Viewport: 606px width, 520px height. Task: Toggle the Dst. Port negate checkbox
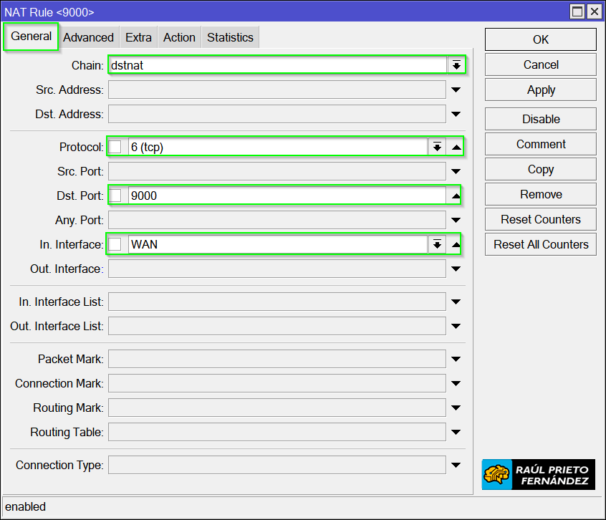(x=115, y=196)
